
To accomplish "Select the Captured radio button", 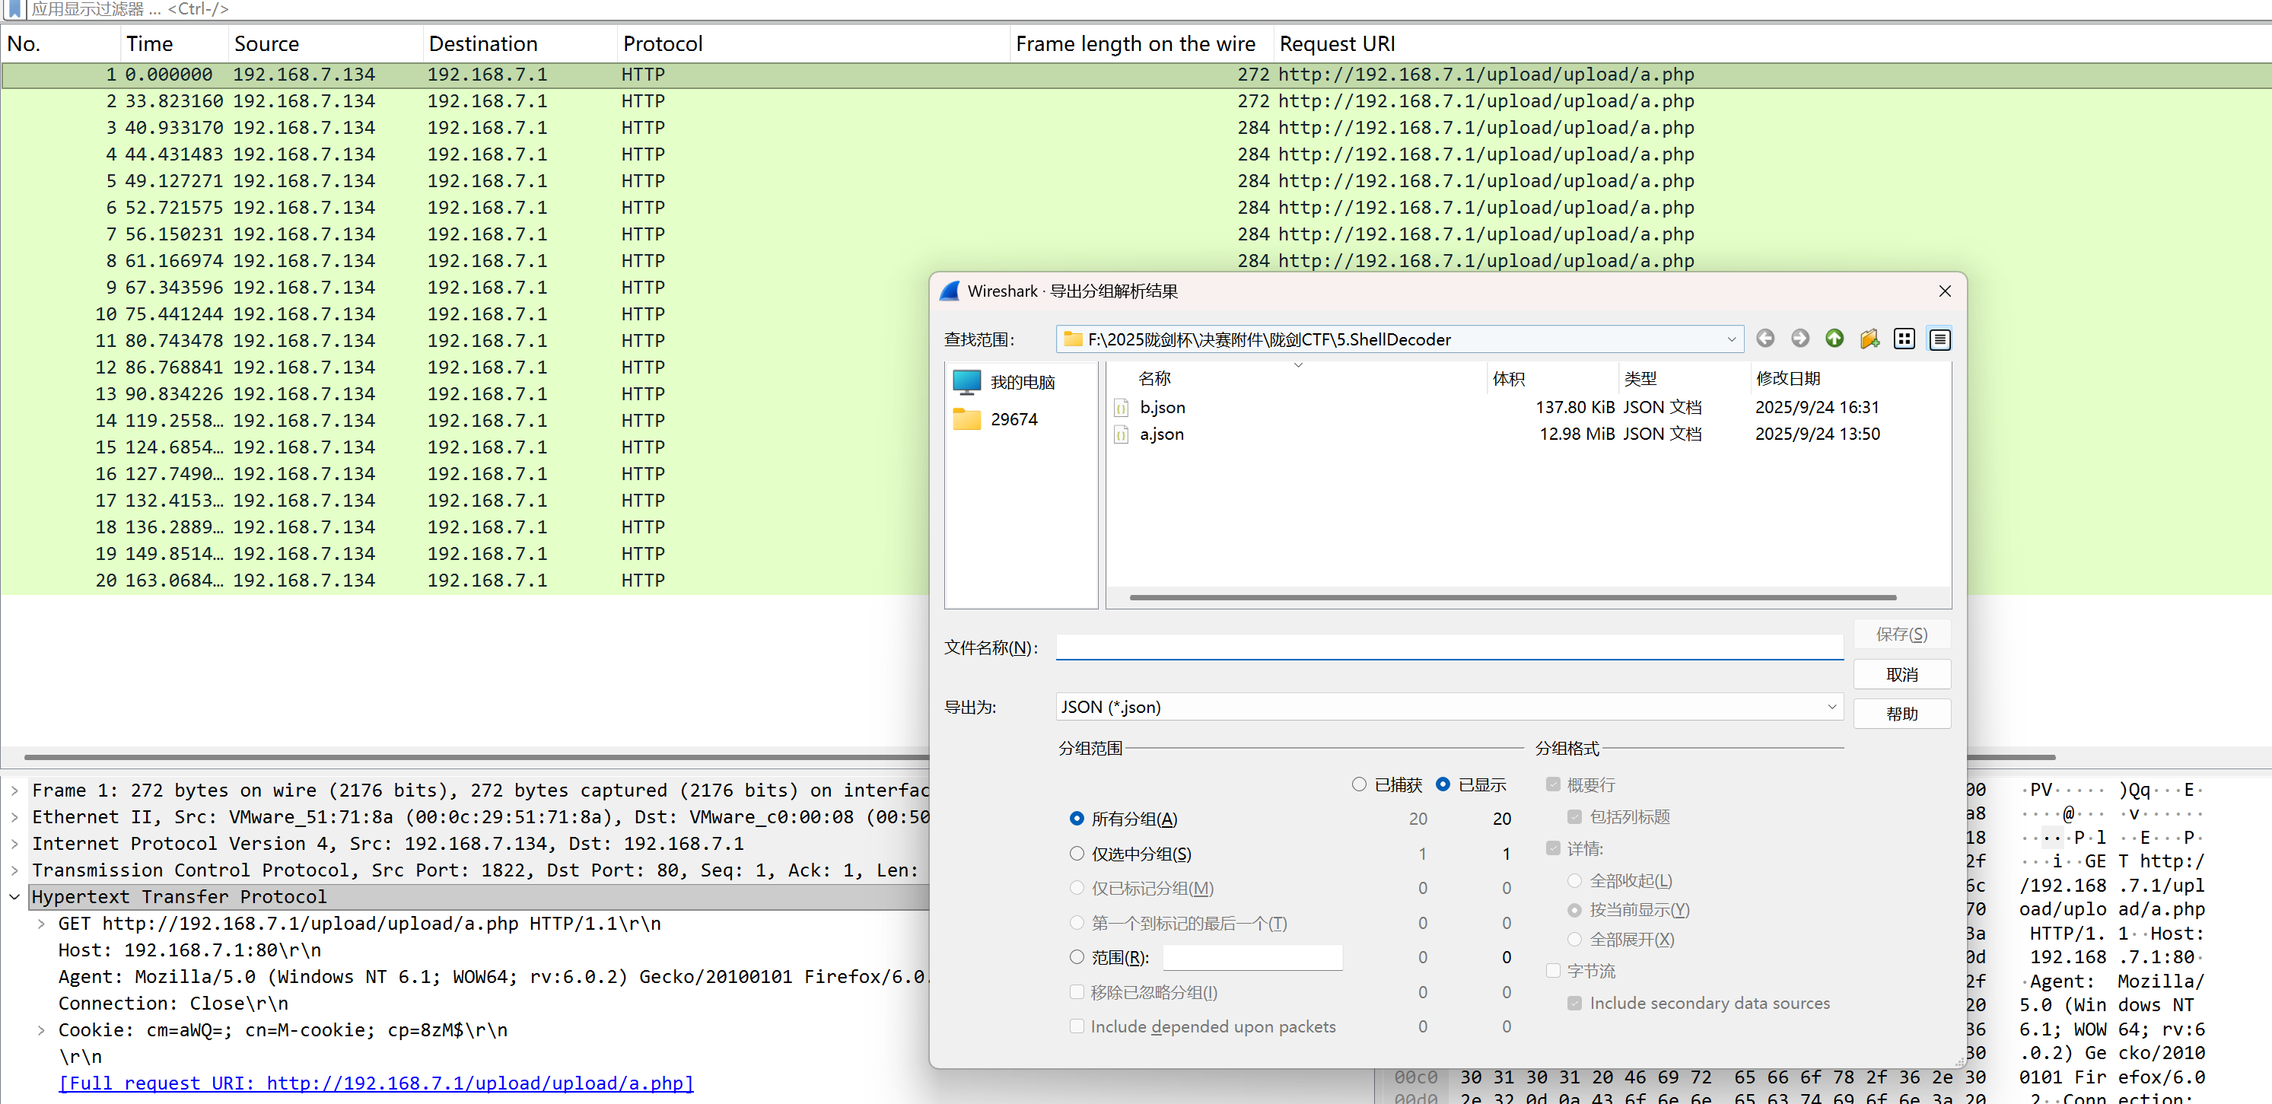I will point(1359,784).
